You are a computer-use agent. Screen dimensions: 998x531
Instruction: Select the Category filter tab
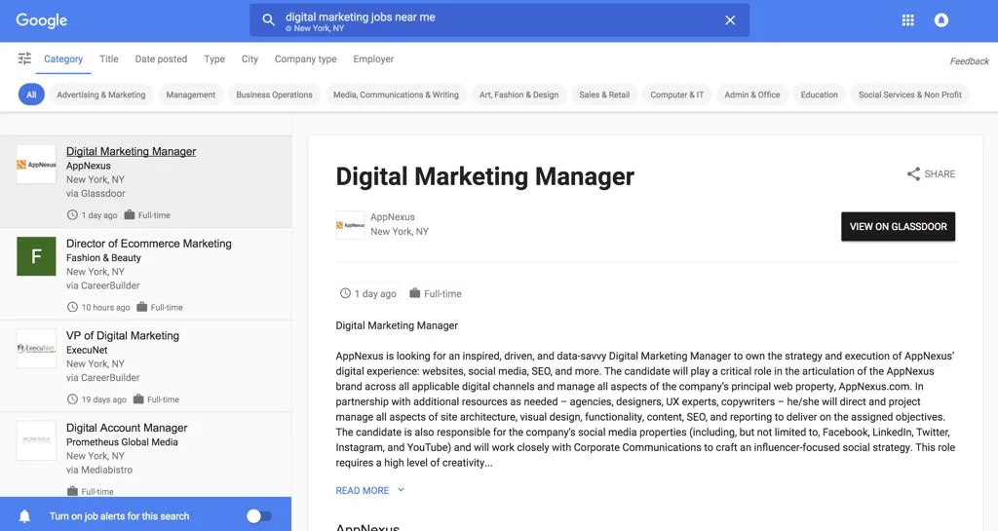[63, 59]
